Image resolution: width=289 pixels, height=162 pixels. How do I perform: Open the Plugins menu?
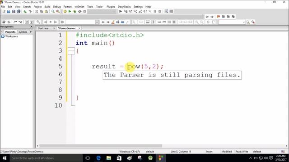point(111,7)
